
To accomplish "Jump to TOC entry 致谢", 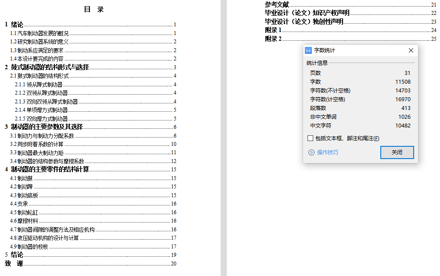I will (x=90, y=264).
